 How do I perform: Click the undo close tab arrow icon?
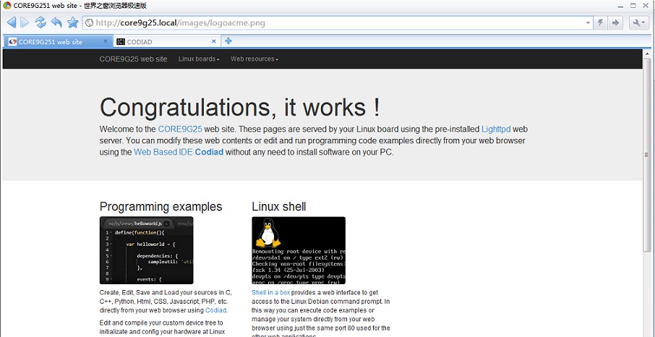click(x=56, y=22)
